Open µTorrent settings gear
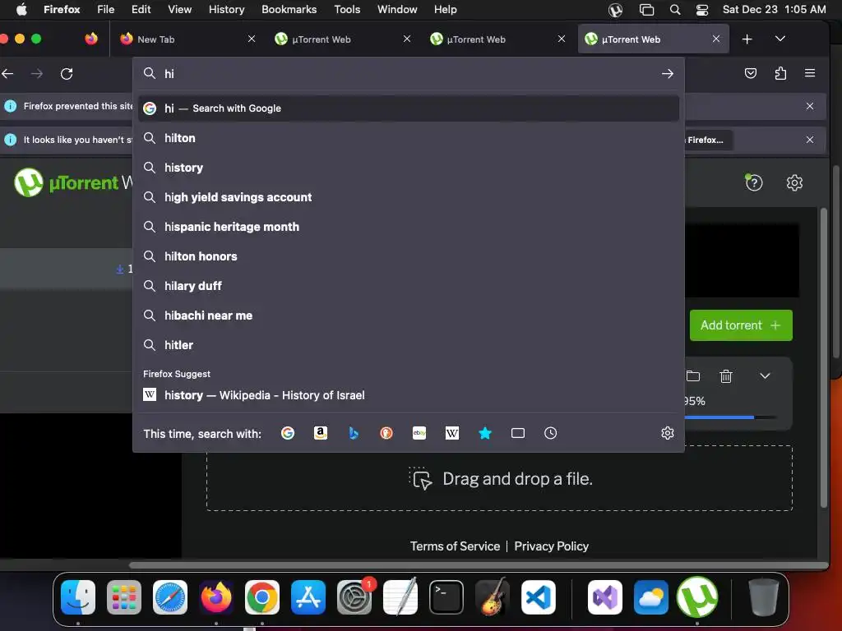Viewport: 842px width, 631px height. point(795,183)
